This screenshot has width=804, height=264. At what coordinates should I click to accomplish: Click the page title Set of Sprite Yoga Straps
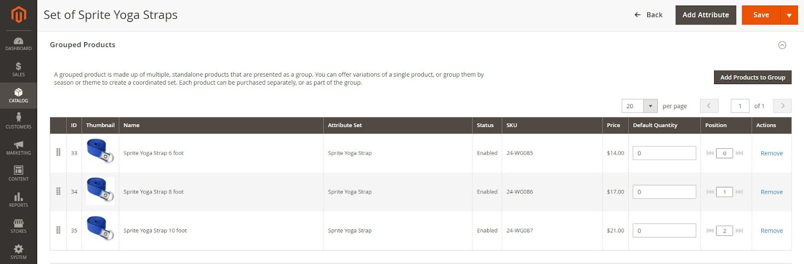(x=111, y=15)
